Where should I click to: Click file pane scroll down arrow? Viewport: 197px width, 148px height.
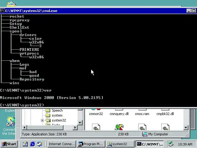186,128
